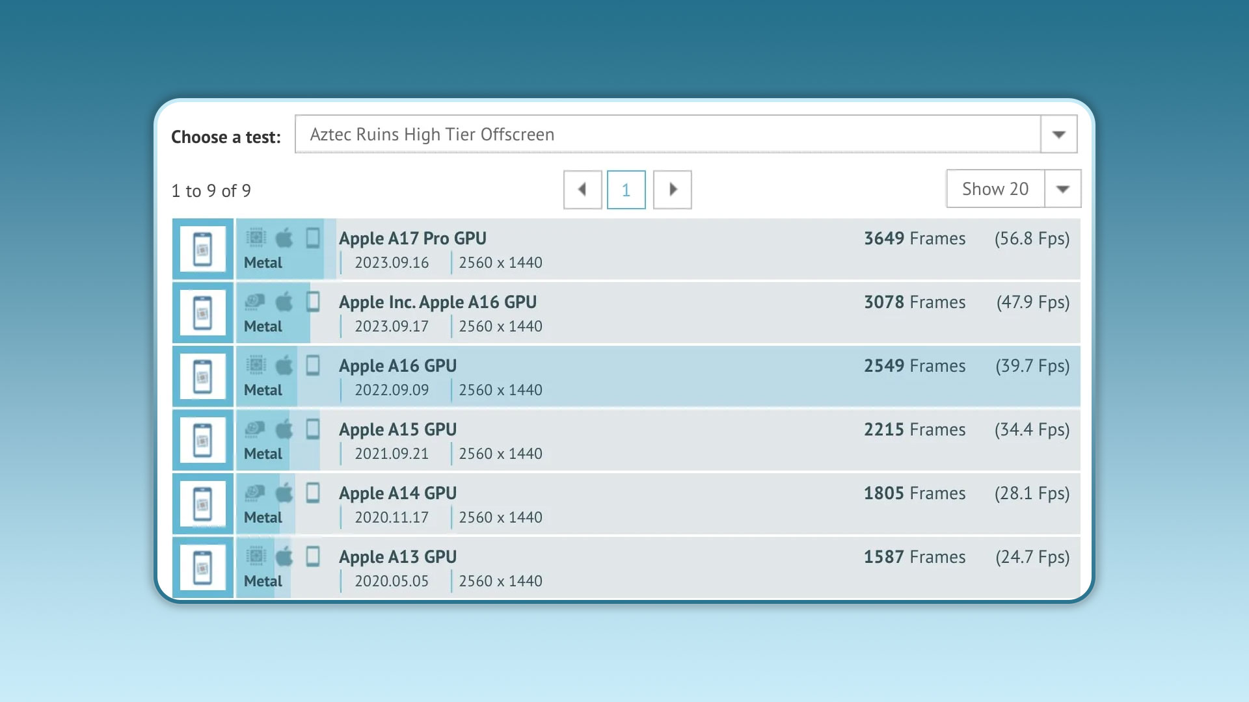Image resolution: width=1249 pixels, height=702 pixels.
Task: Go to the previous results page
Action: pos(582,190)
